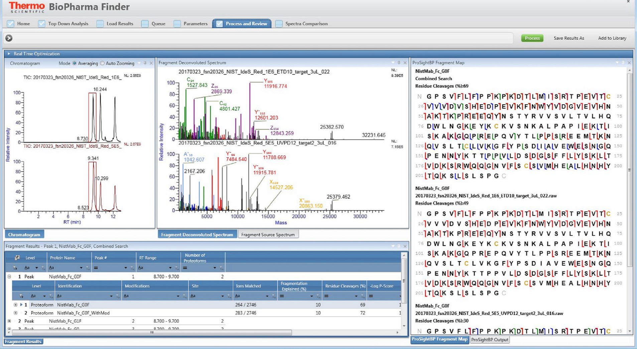Select the Averaging mode radio button
This screenshot has height=349, width=637.
(x=75, y=63)
